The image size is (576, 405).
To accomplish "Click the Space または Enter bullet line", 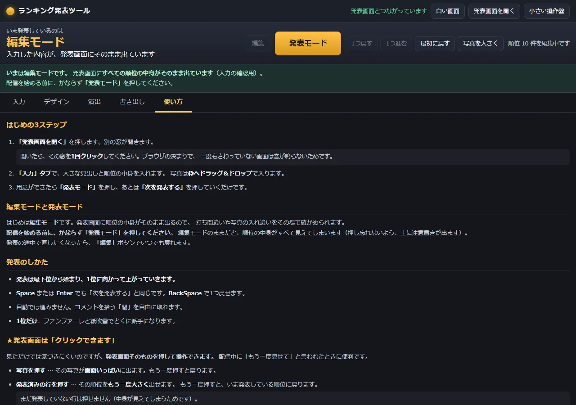I will [131, 293].
